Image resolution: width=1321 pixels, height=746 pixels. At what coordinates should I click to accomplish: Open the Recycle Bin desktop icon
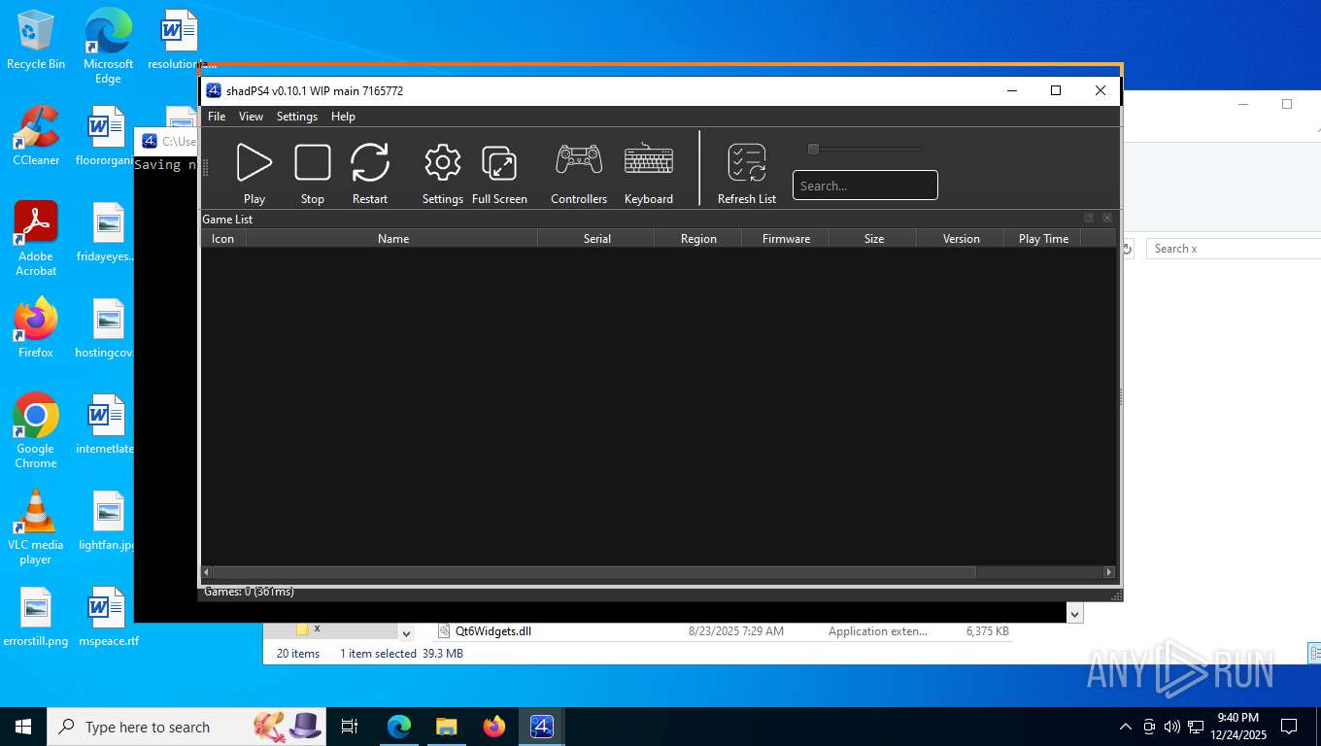coord(36,40)
